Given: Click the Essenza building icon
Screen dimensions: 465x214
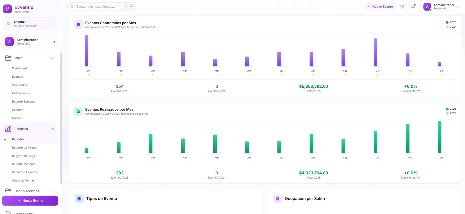Looking at the screenshot, I should (9, 24).
